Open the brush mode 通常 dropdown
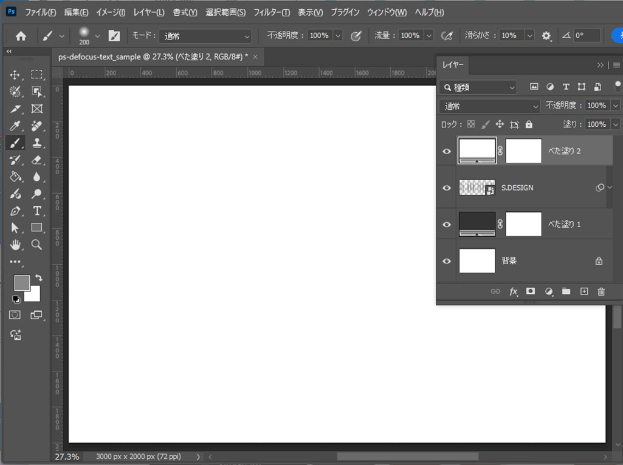Viewport: 623px width, 465px height. coord(205,36)
